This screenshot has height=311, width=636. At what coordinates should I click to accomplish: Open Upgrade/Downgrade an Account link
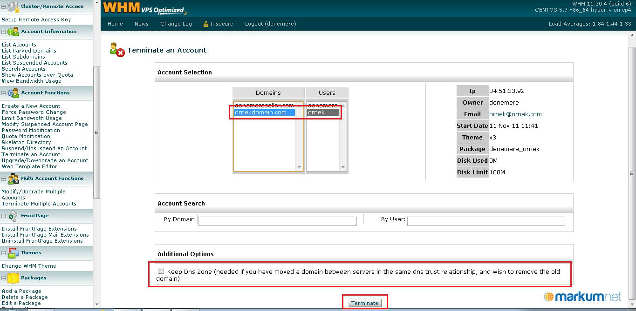click(x=45, y=160)
